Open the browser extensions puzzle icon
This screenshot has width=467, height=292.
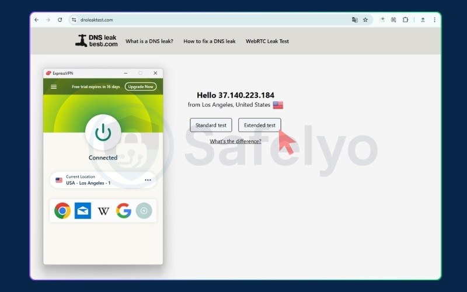point(405,20)
